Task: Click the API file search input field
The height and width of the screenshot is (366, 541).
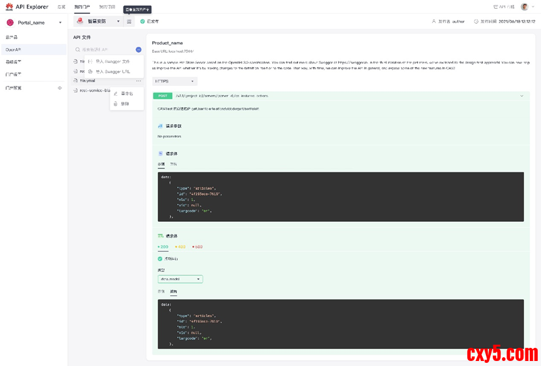Action: tap(103, 50)
